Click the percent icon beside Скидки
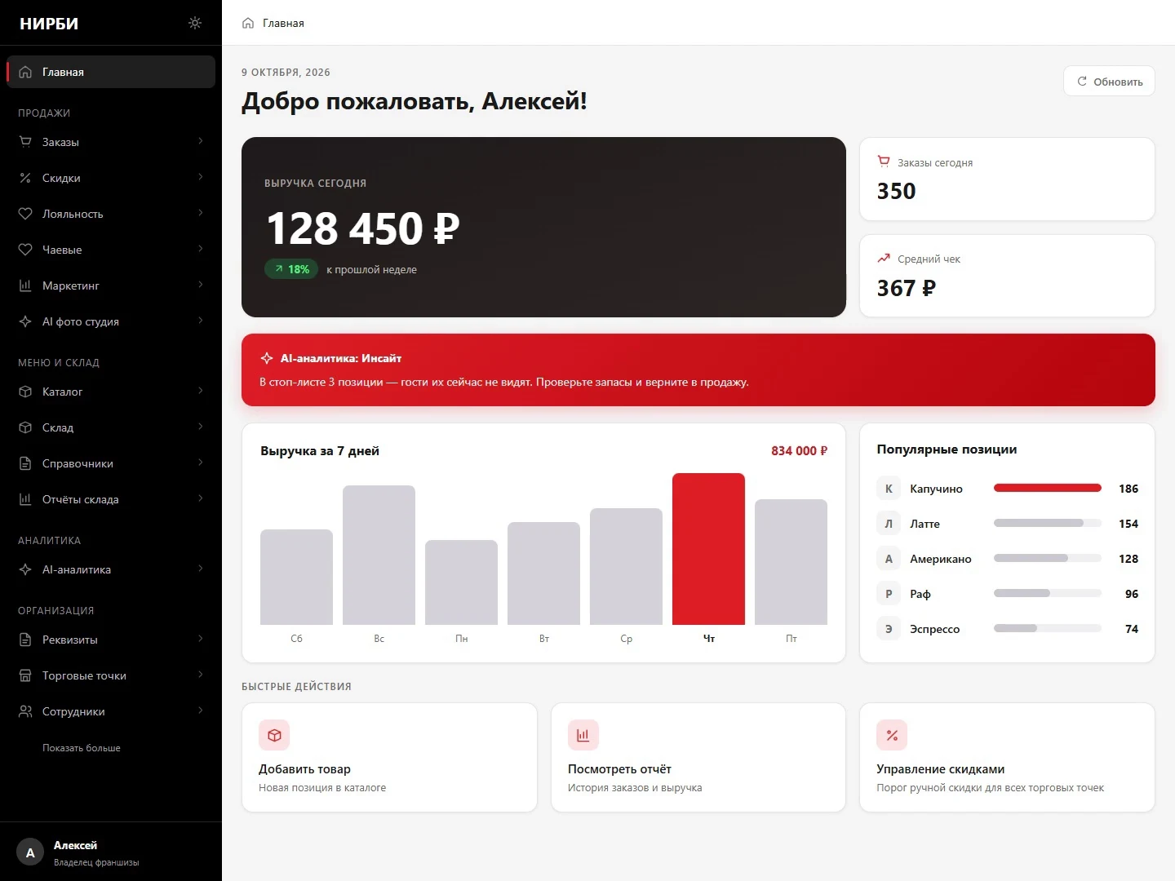The height and width of the screenshot is (881, 1175). point(25,178)
